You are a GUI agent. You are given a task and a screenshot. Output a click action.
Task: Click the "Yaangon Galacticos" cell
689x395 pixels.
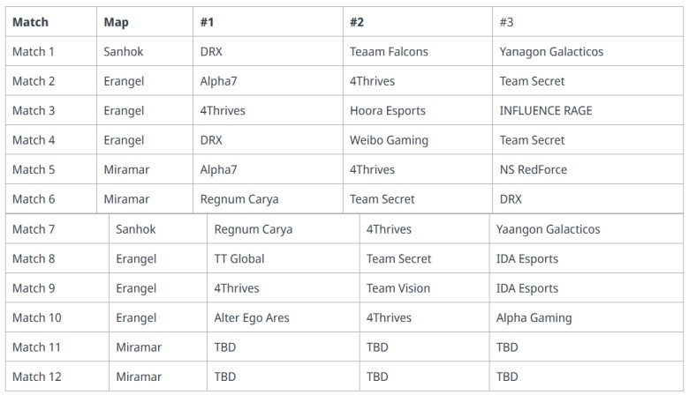548,229
